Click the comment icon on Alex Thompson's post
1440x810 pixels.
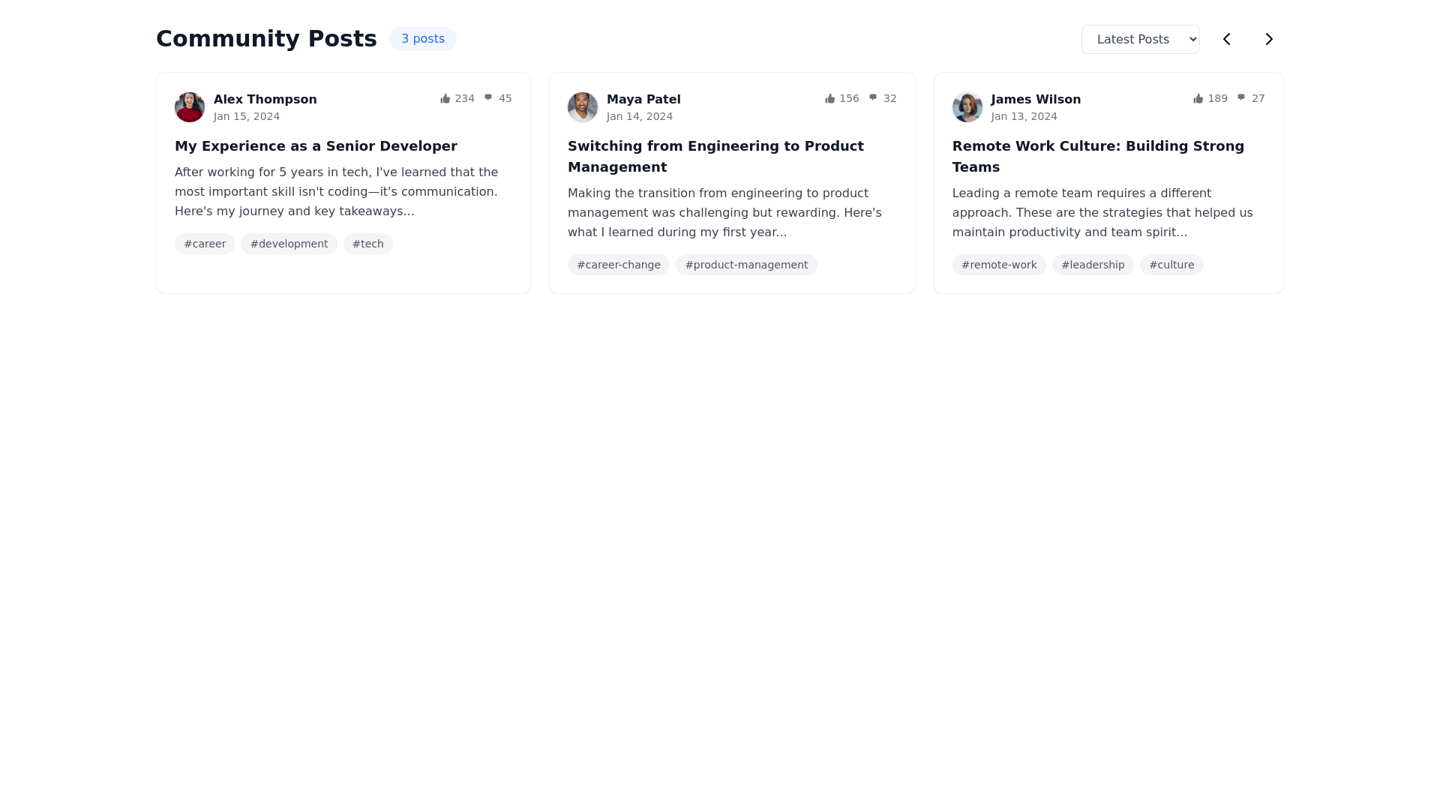tap(488, 98)
